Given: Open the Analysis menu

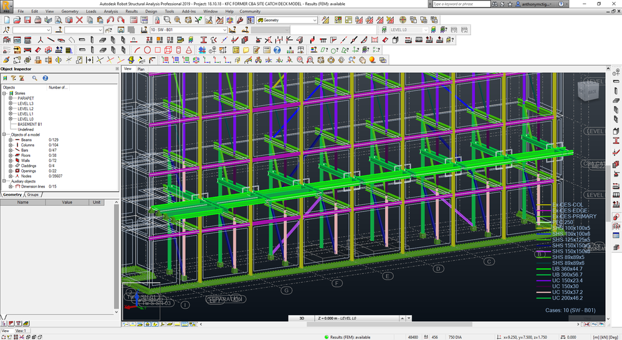Looking at the screenshot, I should pyautogui.click(x=111, y=11).
